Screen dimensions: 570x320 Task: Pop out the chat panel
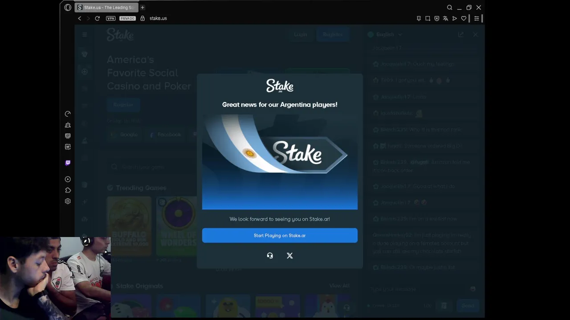point(460,34)
